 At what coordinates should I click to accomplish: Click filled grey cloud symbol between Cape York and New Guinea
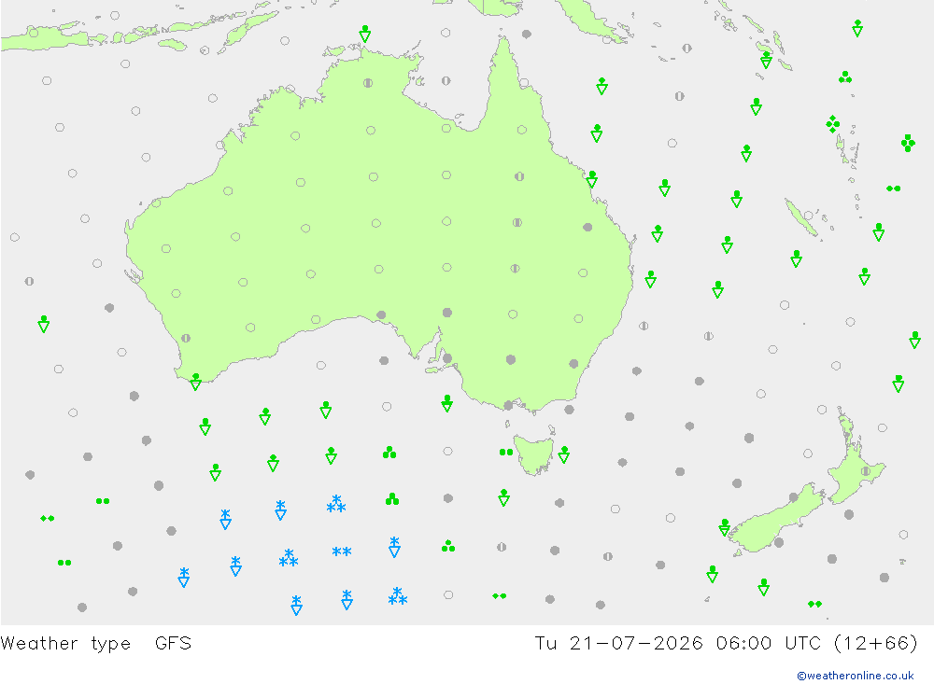tap(527, 34)
